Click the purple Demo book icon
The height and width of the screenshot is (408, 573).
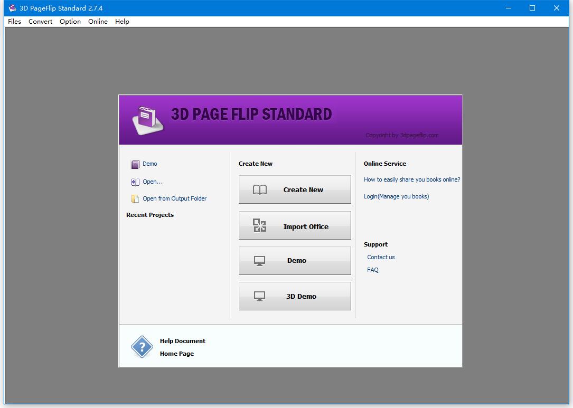coord(135,164)
